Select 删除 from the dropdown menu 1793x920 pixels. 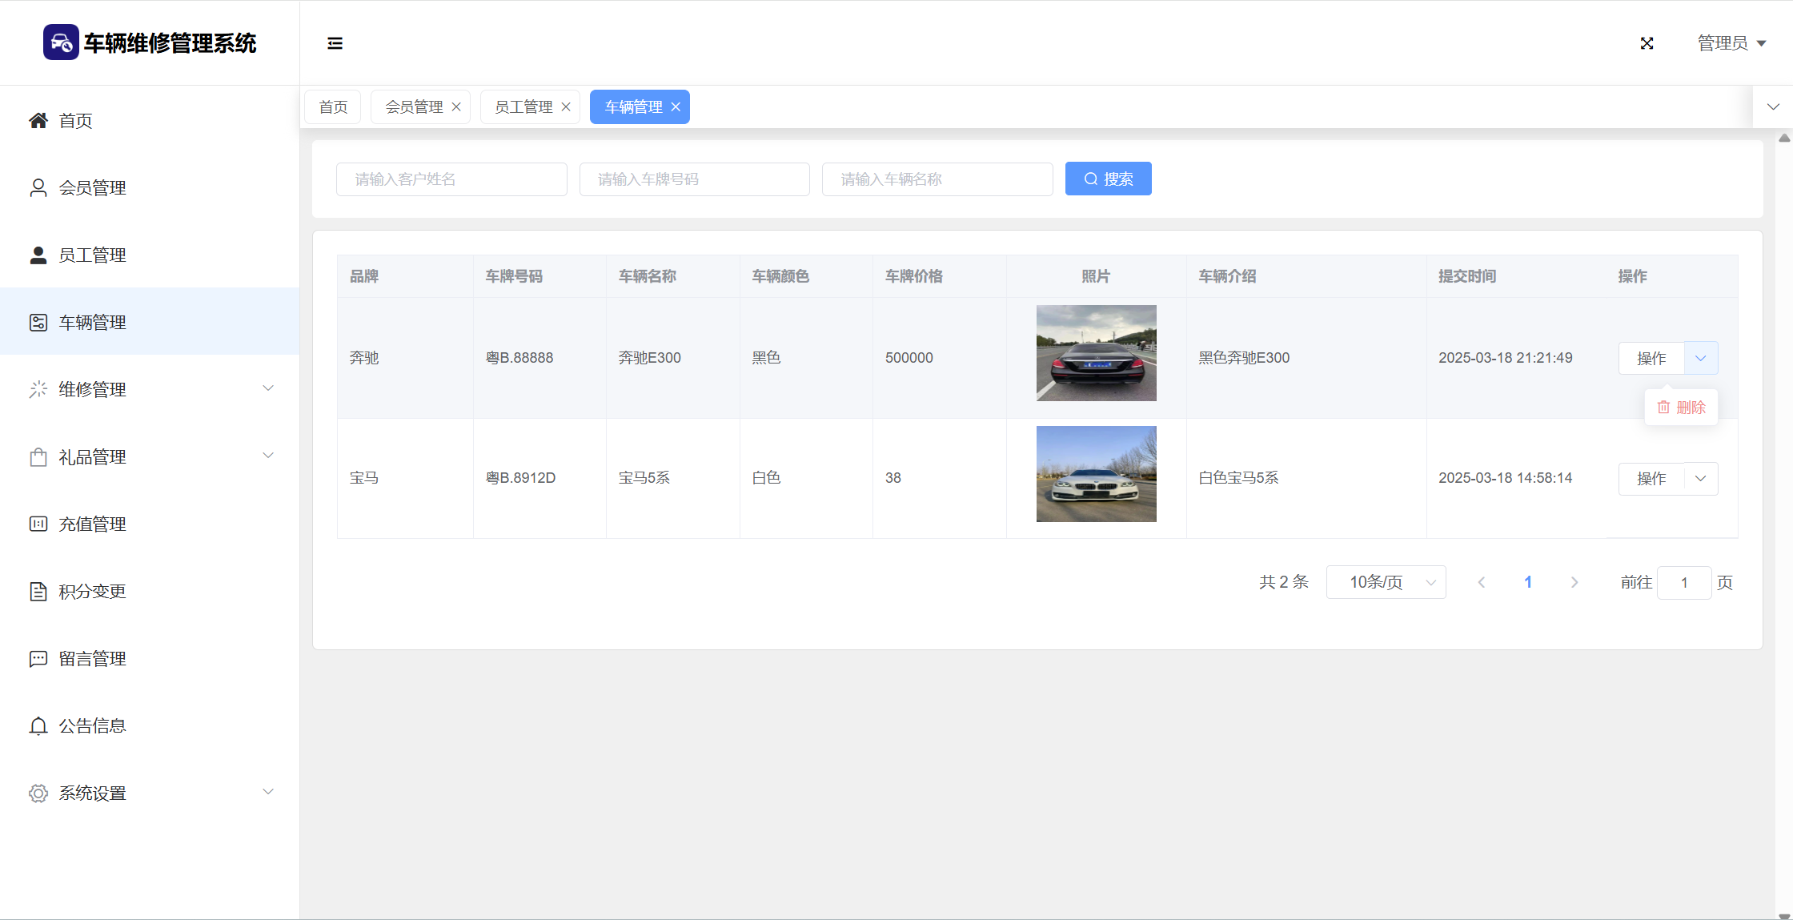tap(1681, 408)
